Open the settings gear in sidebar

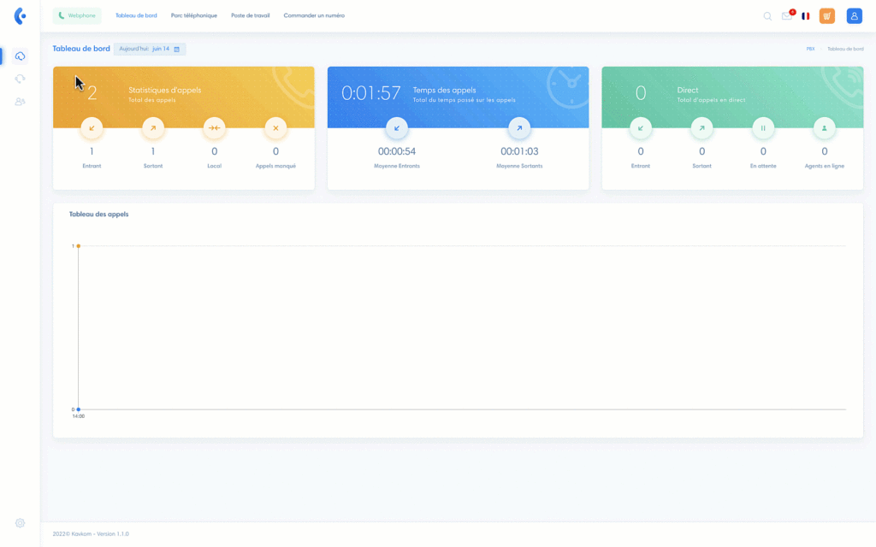point(20,523)
